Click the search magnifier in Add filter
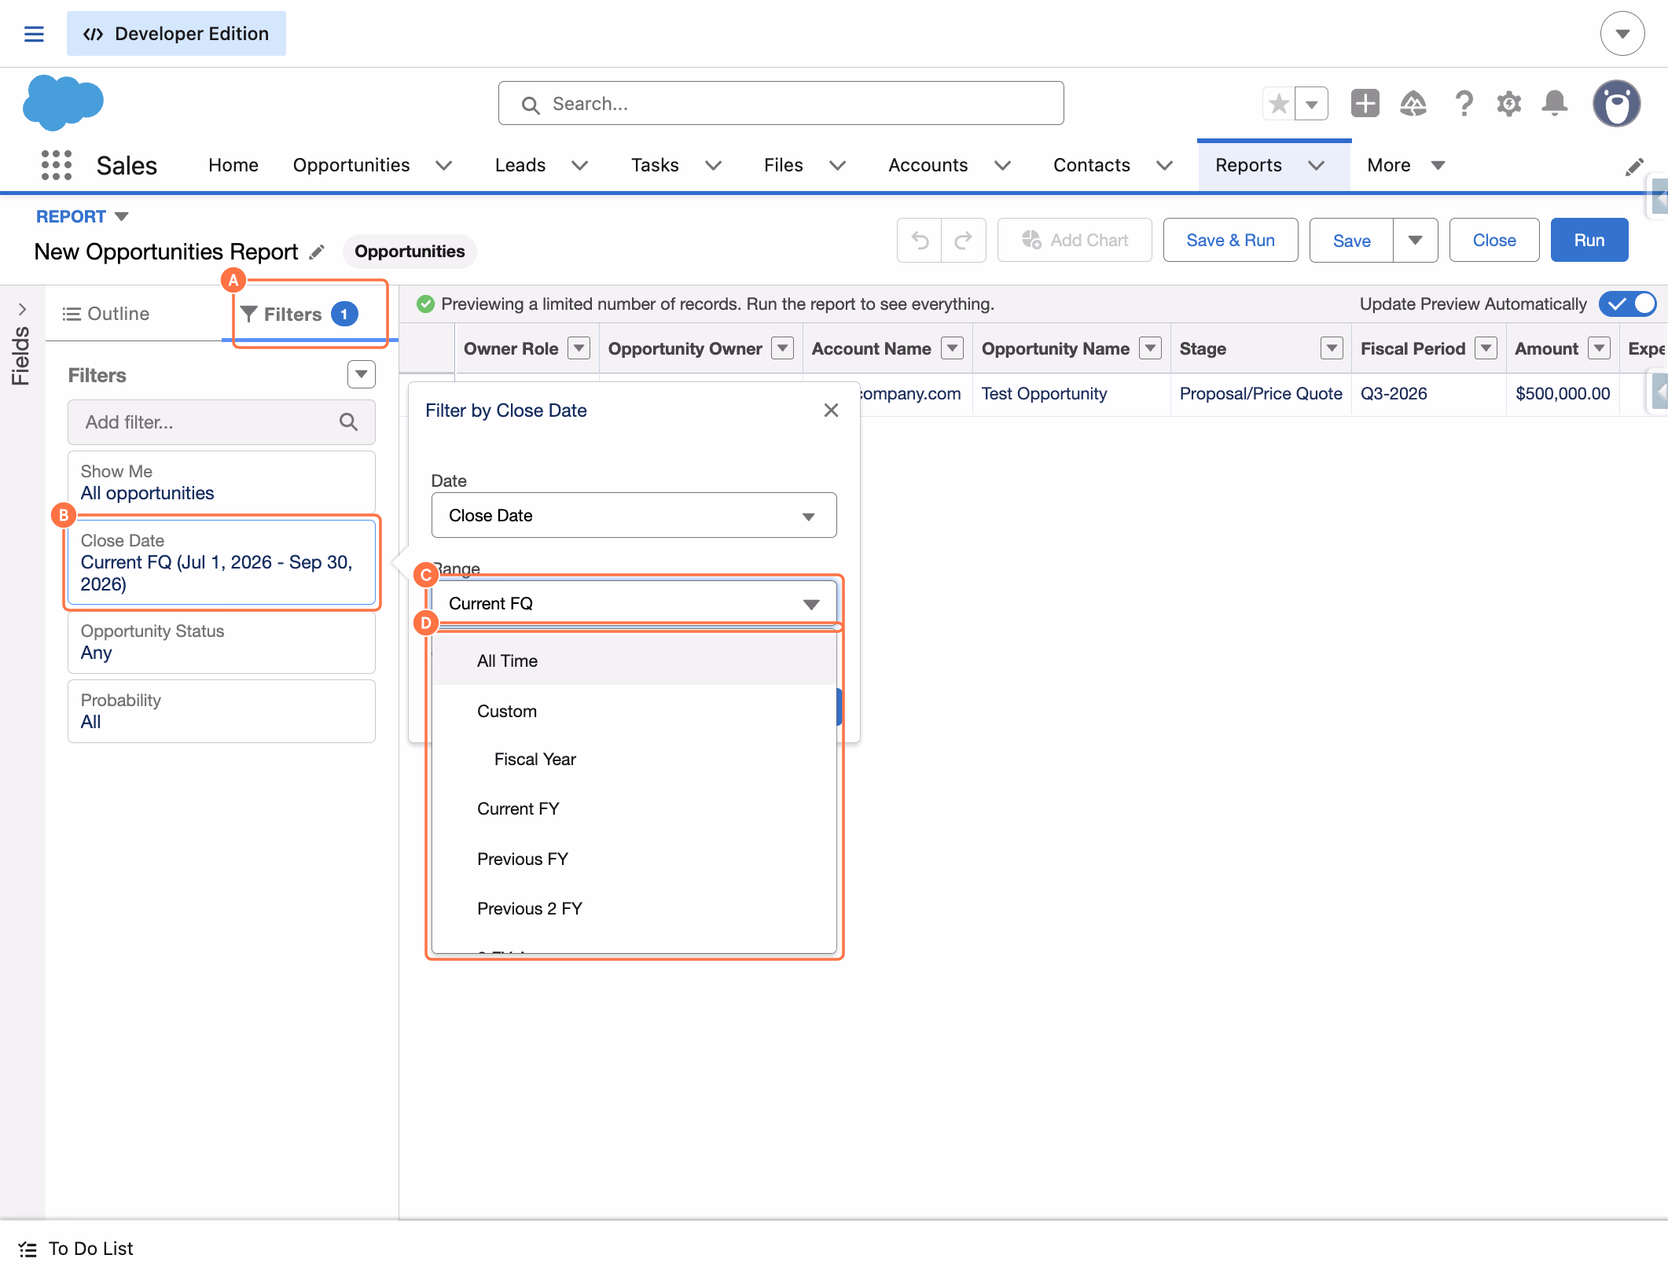Screen dimensions: 1668x1277 tap(348, 422)
